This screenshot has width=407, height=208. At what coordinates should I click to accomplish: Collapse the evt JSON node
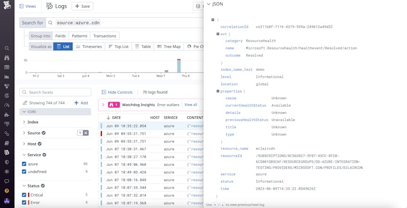[218, 34]
